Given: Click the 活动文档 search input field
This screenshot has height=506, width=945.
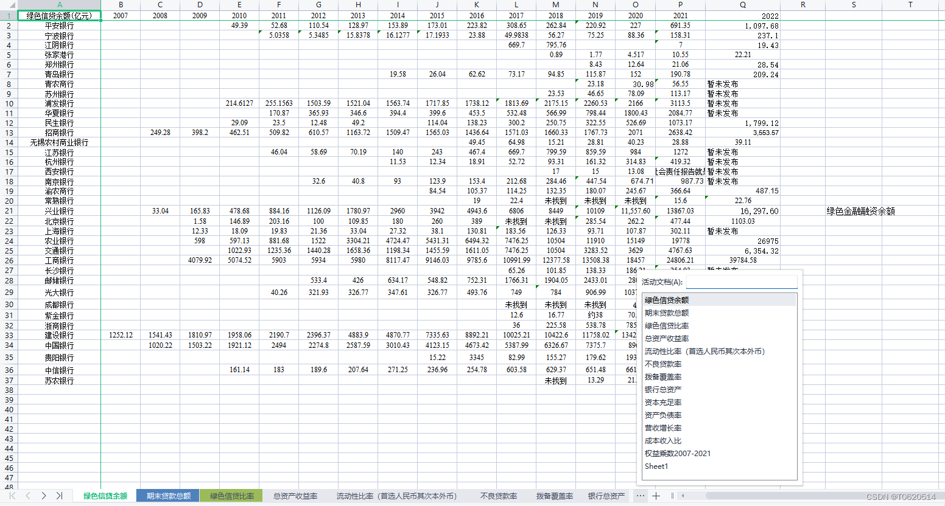Looking at the screenshot, I should (x=742, y=282).
